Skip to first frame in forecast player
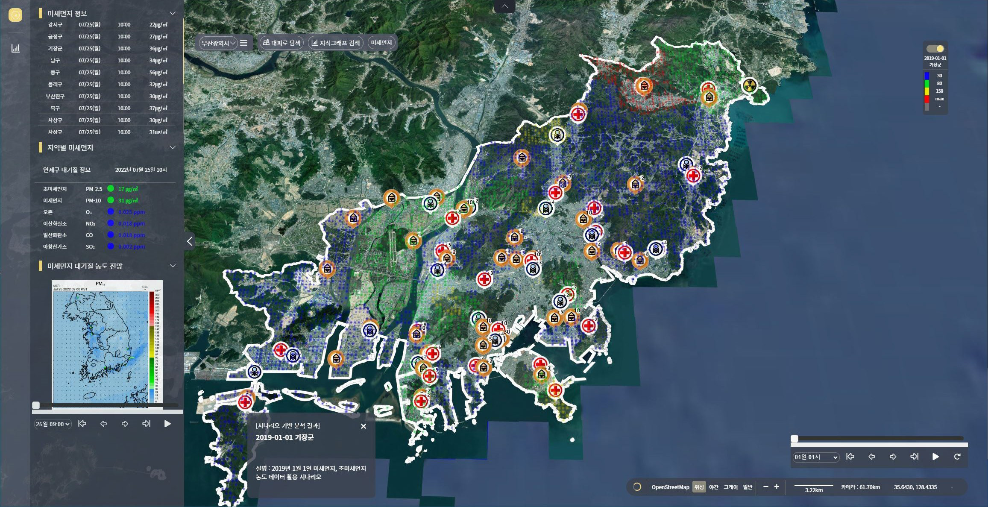This screenshot has height=507, width=988. (x=82, y=424)
